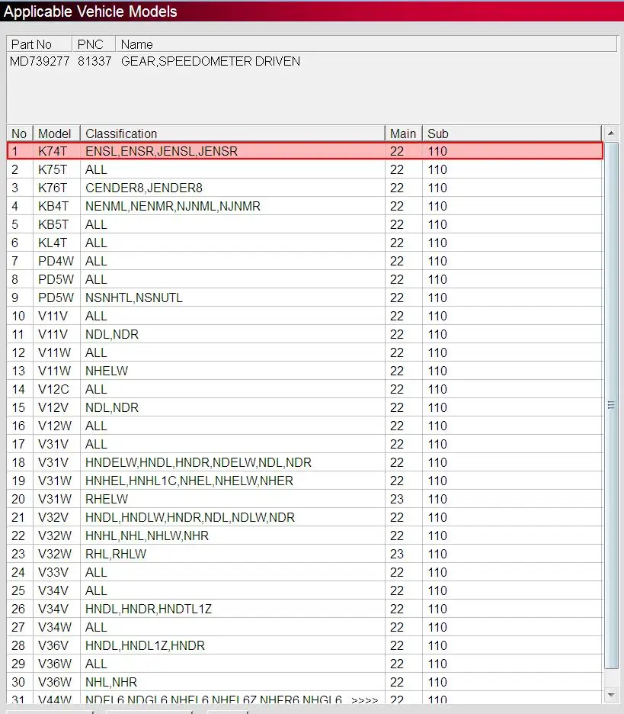Viewport: 624px width, 714px height.
Task: Select the V12V model row
Action: coord(305,407)
